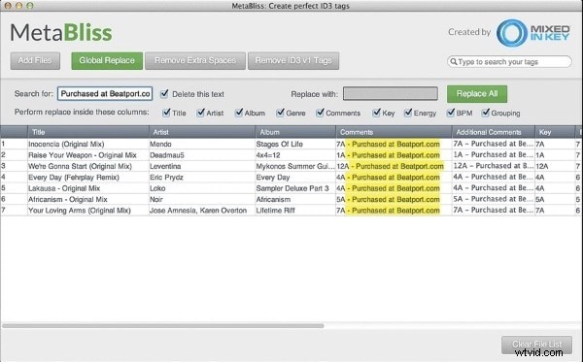Uncheck the Genre column checkbox
The image size is (583, 362).
coord(280,113)
